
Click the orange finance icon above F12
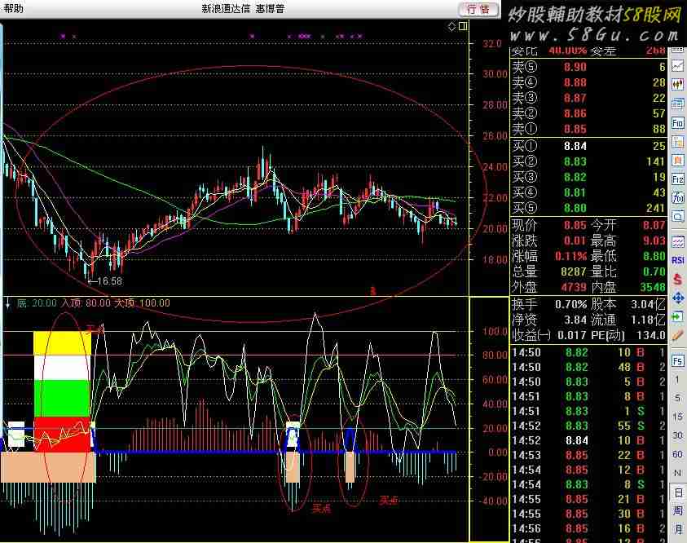coord(678,160)
